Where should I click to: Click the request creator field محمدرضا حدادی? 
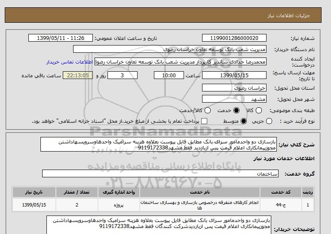pos(181,62)
